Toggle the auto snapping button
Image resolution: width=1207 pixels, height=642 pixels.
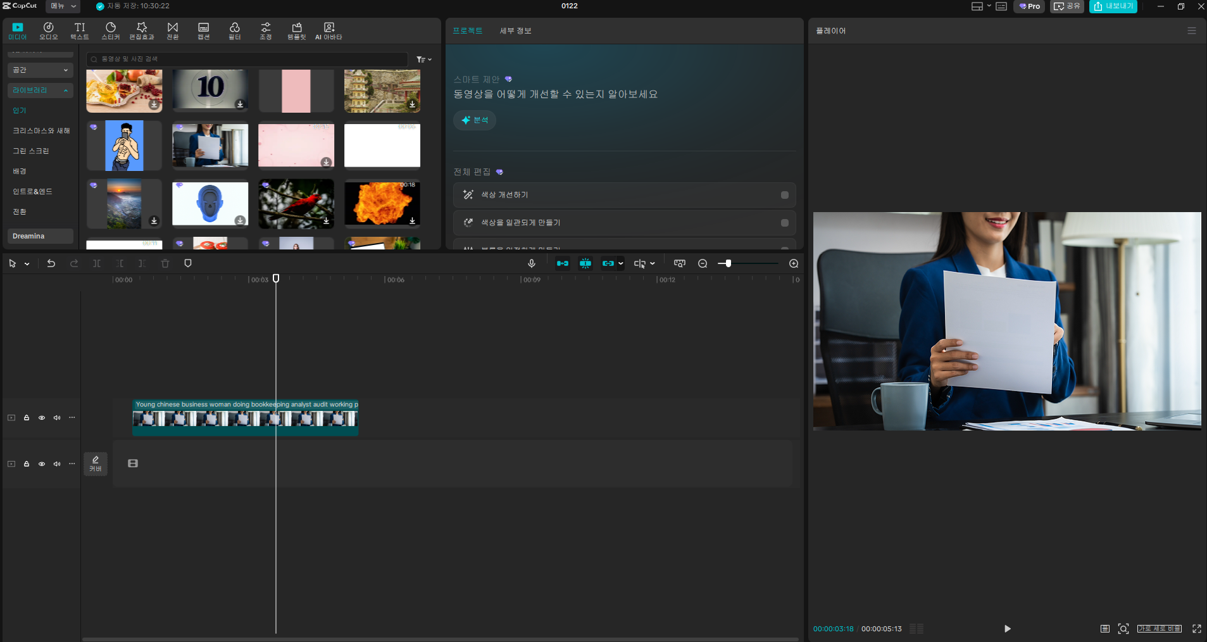point(585,263)
